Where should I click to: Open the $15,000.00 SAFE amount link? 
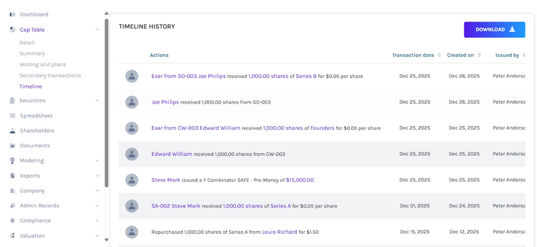tap(300, 180)
